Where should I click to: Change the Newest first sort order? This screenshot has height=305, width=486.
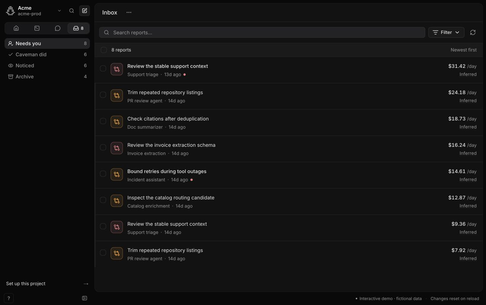[x=464, y=50]
